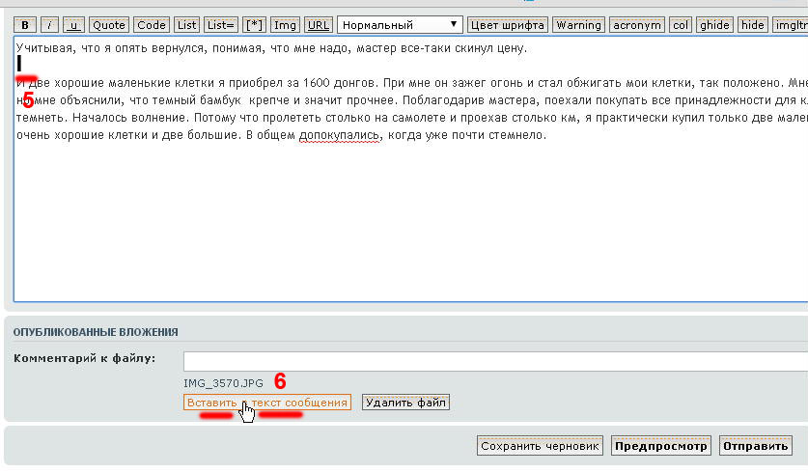Insert a list item with the [*] button
This screenshot has width=808, height=473.
point(254,25)
